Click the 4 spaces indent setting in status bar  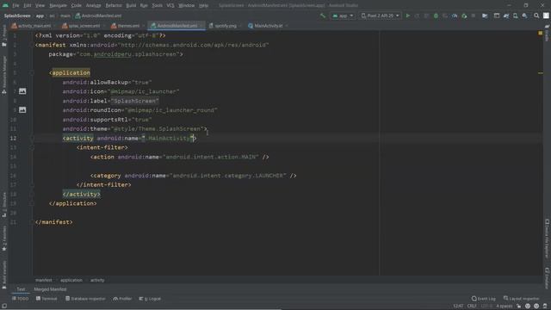click(x=505, y=306)
